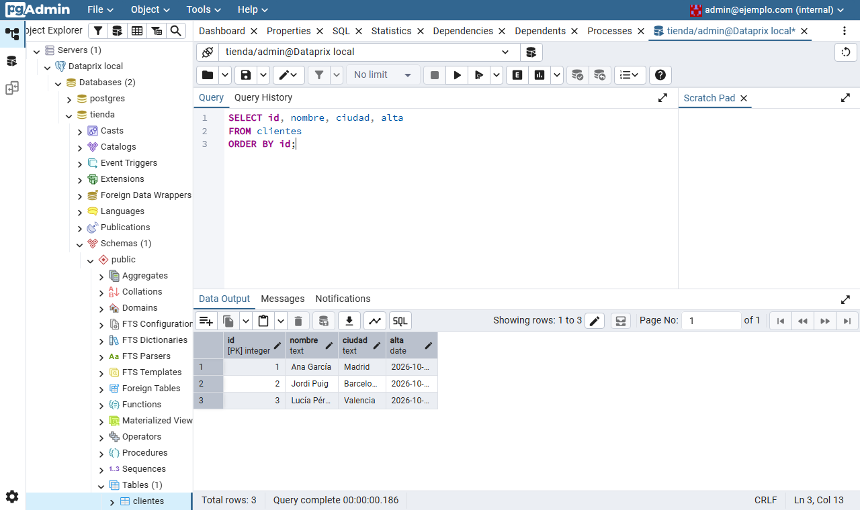Expand the Sequences tree node
The image size is (860, 510).
(x=101, y=469)
